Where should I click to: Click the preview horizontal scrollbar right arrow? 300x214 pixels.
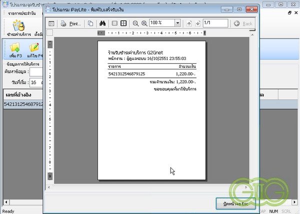click(246, 187)
